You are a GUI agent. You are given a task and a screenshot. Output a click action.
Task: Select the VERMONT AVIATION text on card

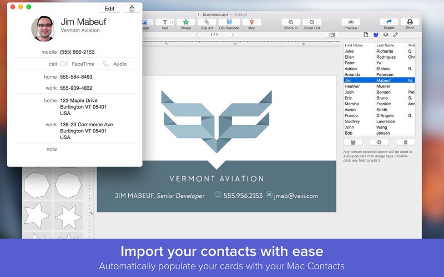(216, 178)
